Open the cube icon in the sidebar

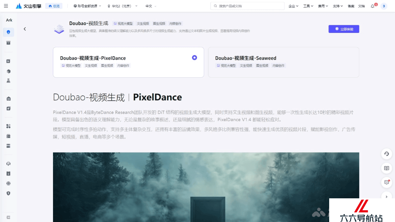point(9,71)
